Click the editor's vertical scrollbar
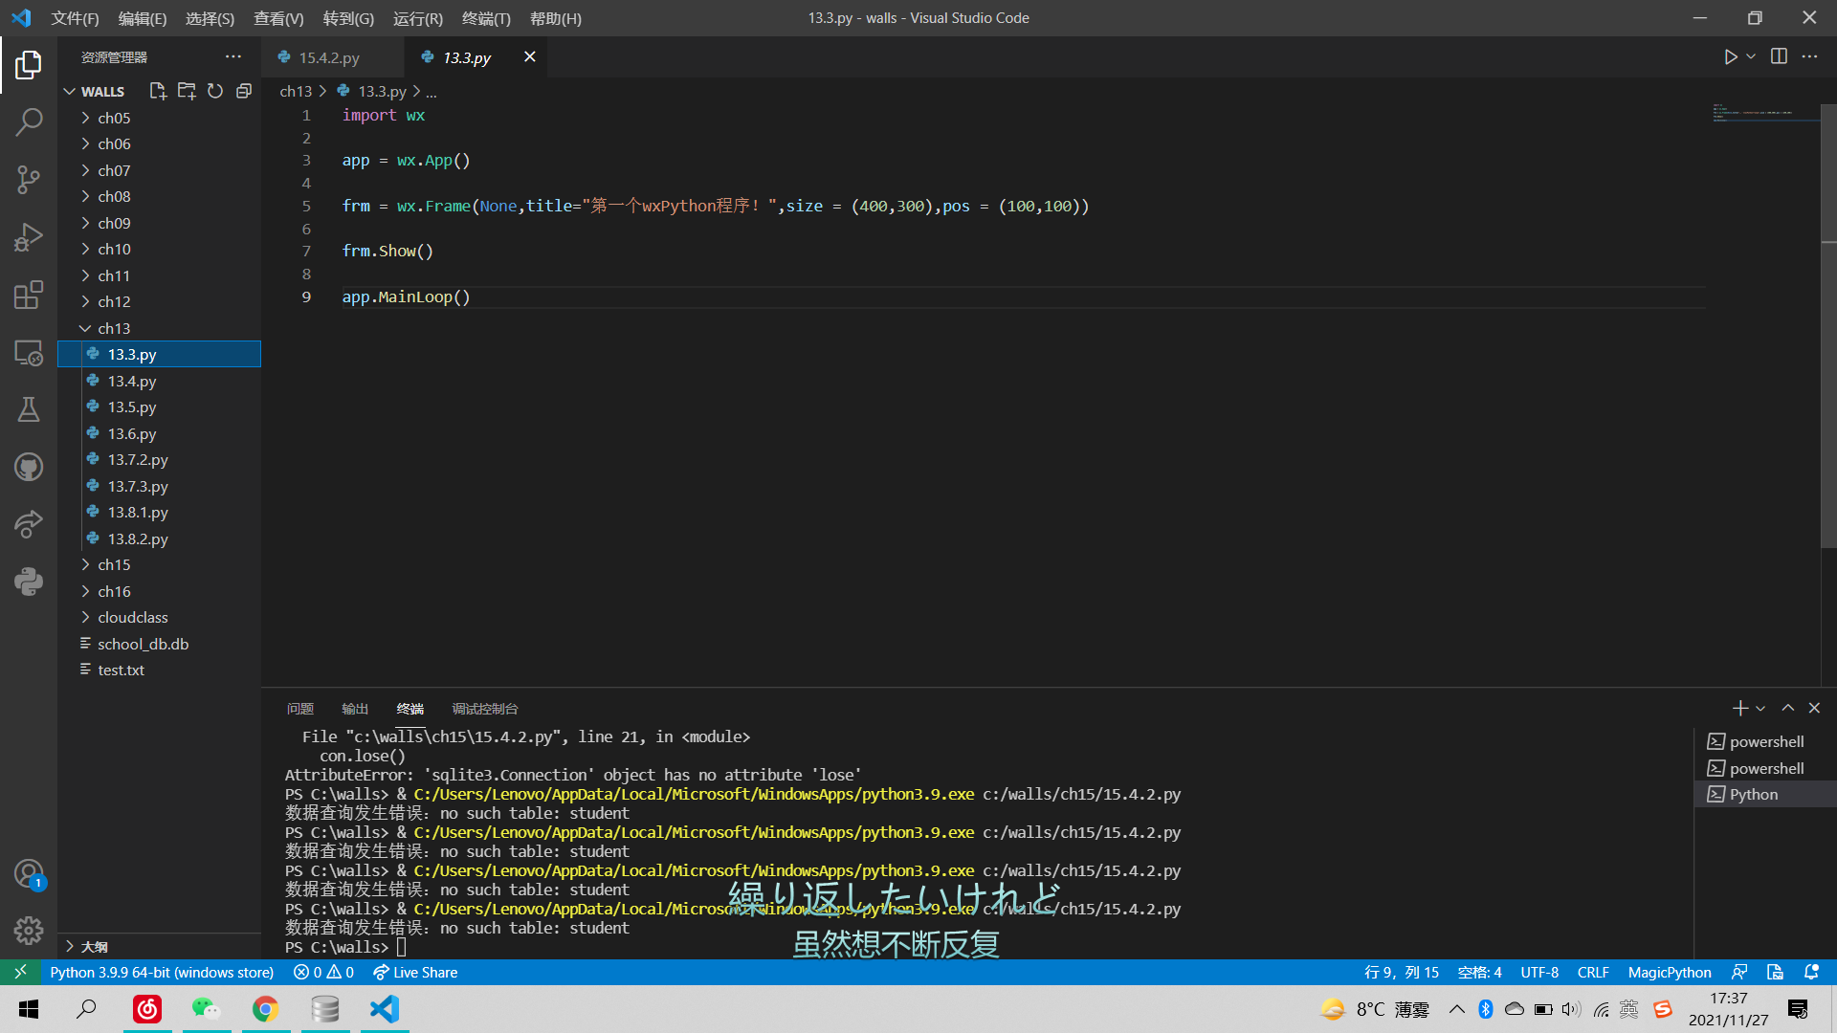This screenshot has width=1837, height=1033. click(1827, 325)
